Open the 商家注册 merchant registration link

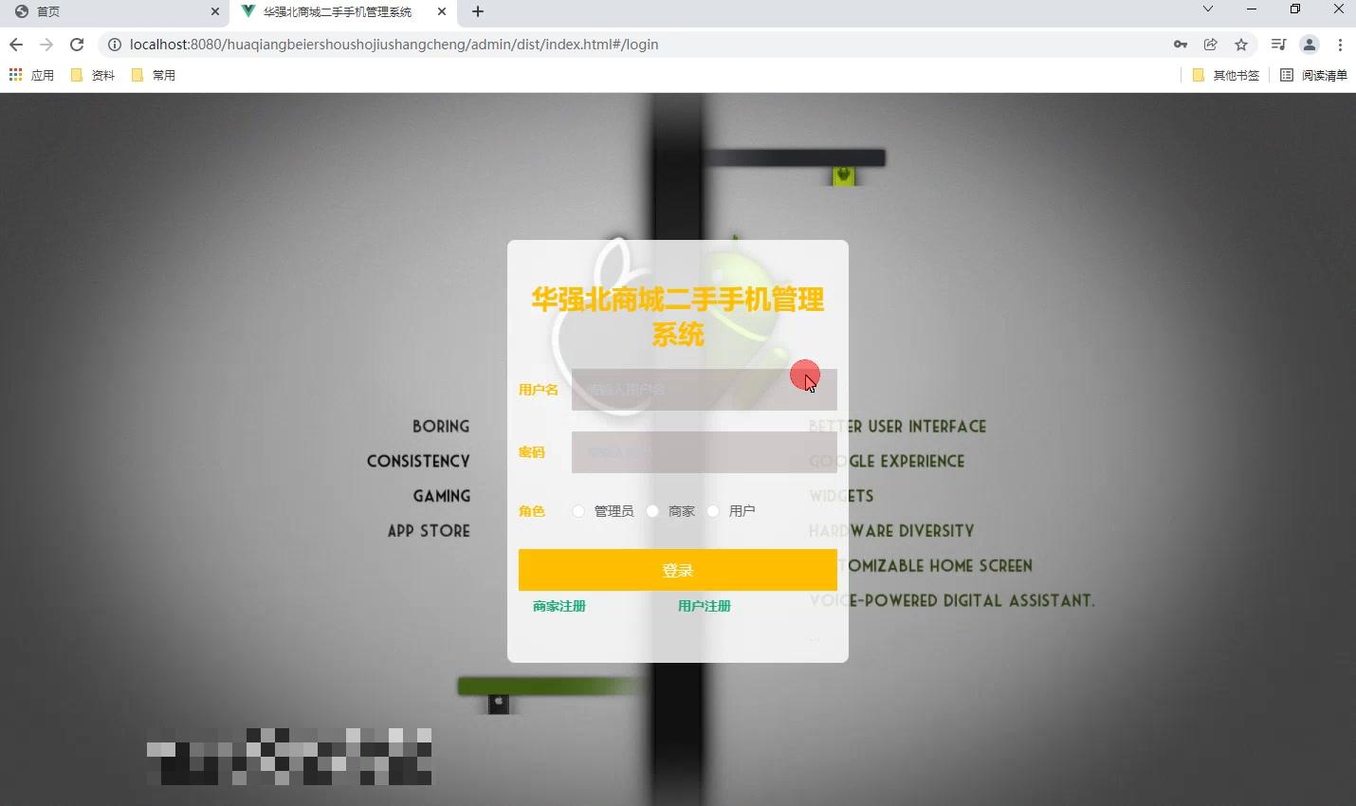point(559,606)
